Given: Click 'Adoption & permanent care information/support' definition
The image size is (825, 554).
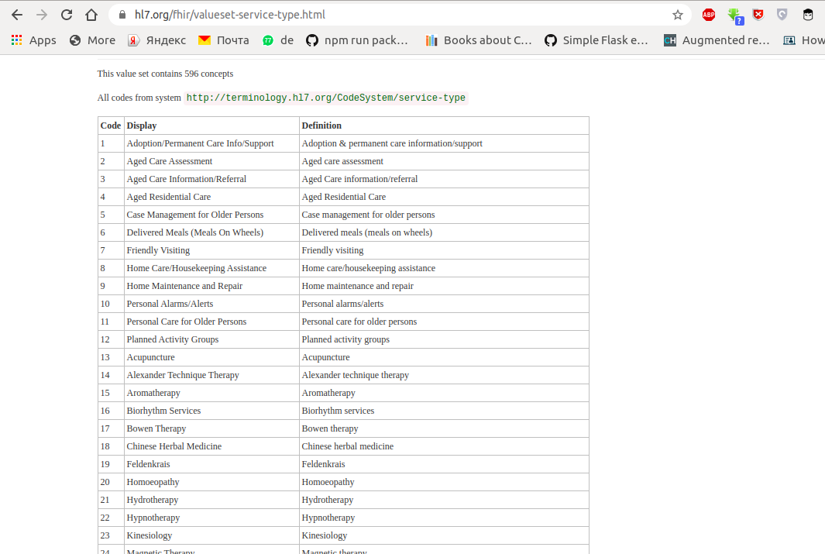Looking at the screenshot, I should 444,143.
